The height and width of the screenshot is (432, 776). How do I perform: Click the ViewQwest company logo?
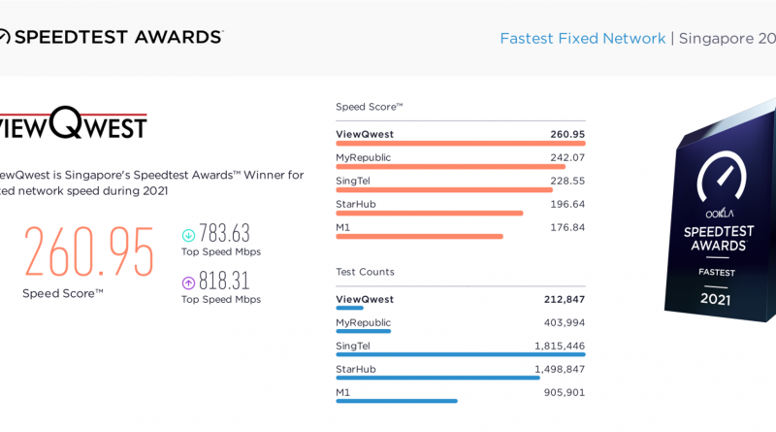pos(72,122)
